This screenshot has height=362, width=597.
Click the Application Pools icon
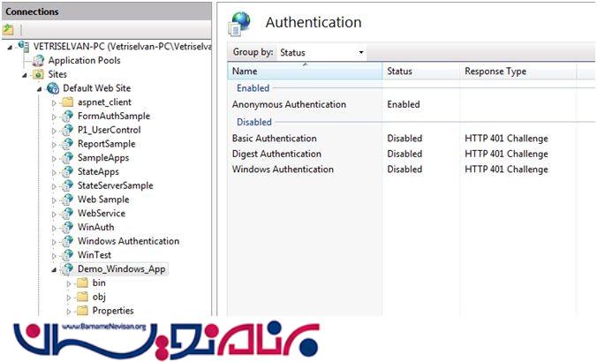pyautogui.click(x=39, y=61)
